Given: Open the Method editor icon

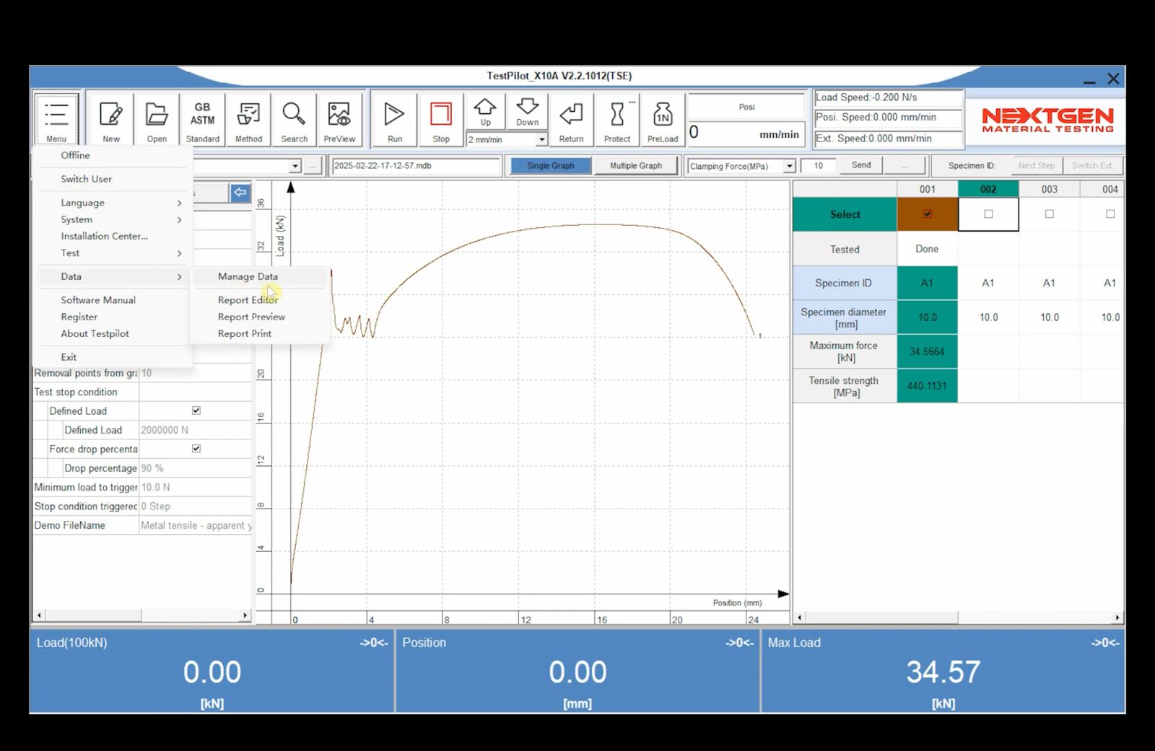Looking at the screenshot, I should click(x=248, y=119).
